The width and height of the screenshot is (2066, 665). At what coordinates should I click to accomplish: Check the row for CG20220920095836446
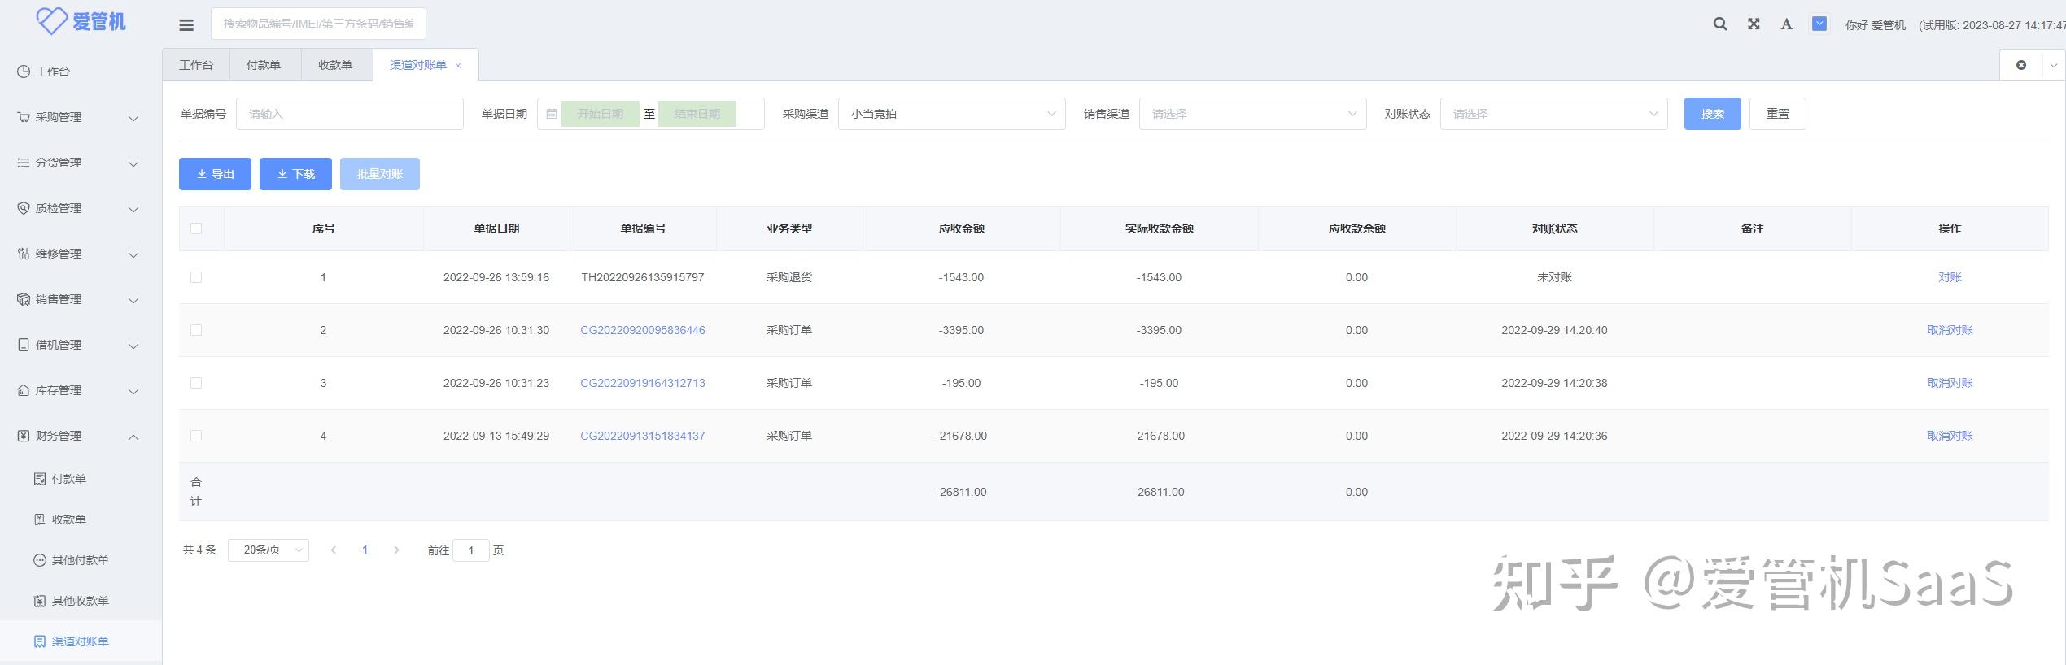[x=196, y=330]
